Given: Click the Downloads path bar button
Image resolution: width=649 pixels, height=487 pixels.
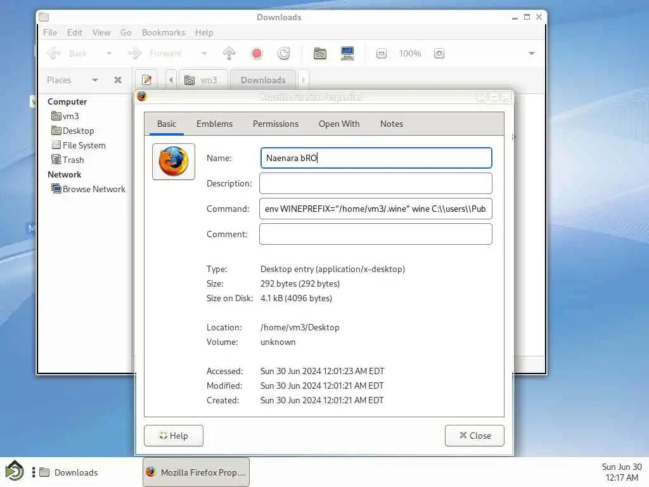Looking at the screenshot, I should pyautogui.click(x=263, y=79).
